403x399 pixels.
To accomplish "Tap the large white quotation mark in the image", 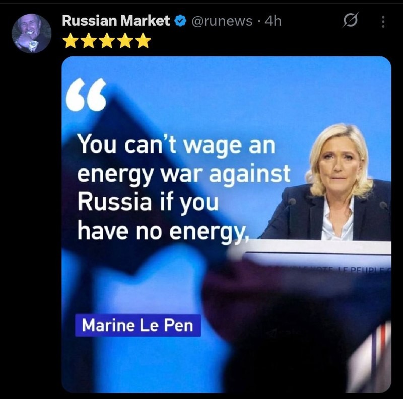I will tap(86, 95).
